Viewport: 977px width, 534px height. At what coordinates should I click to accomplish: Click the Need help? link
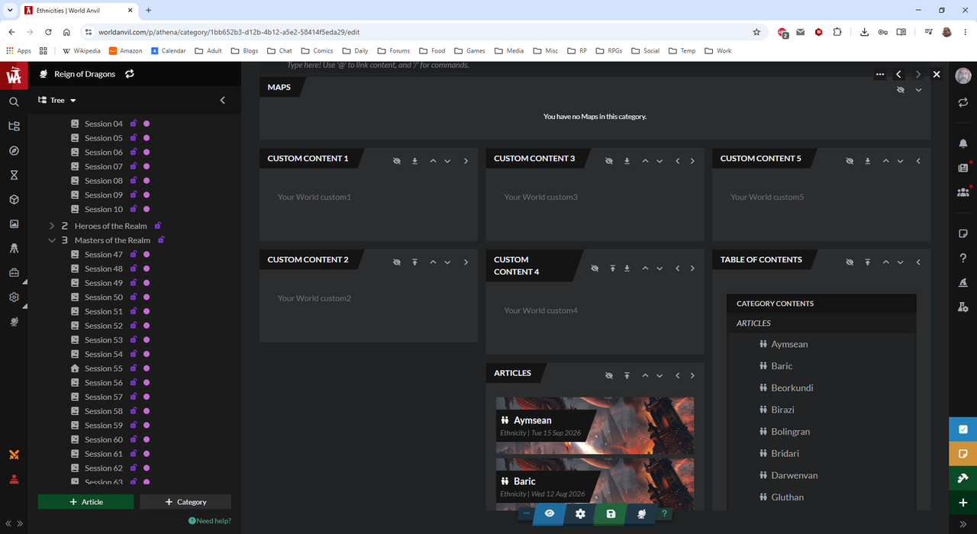[x=210, y=521]
